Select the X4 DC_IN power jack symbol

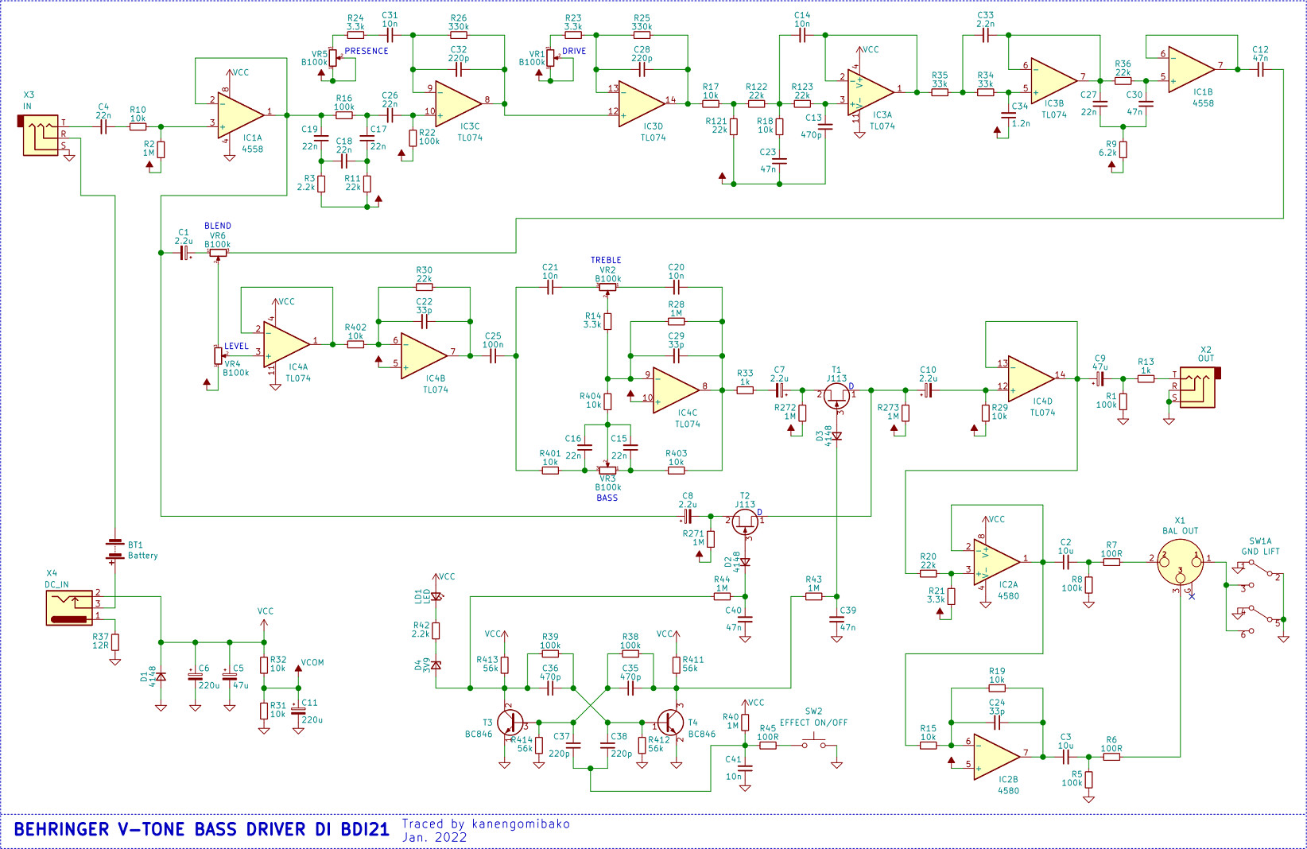(71, 607)
